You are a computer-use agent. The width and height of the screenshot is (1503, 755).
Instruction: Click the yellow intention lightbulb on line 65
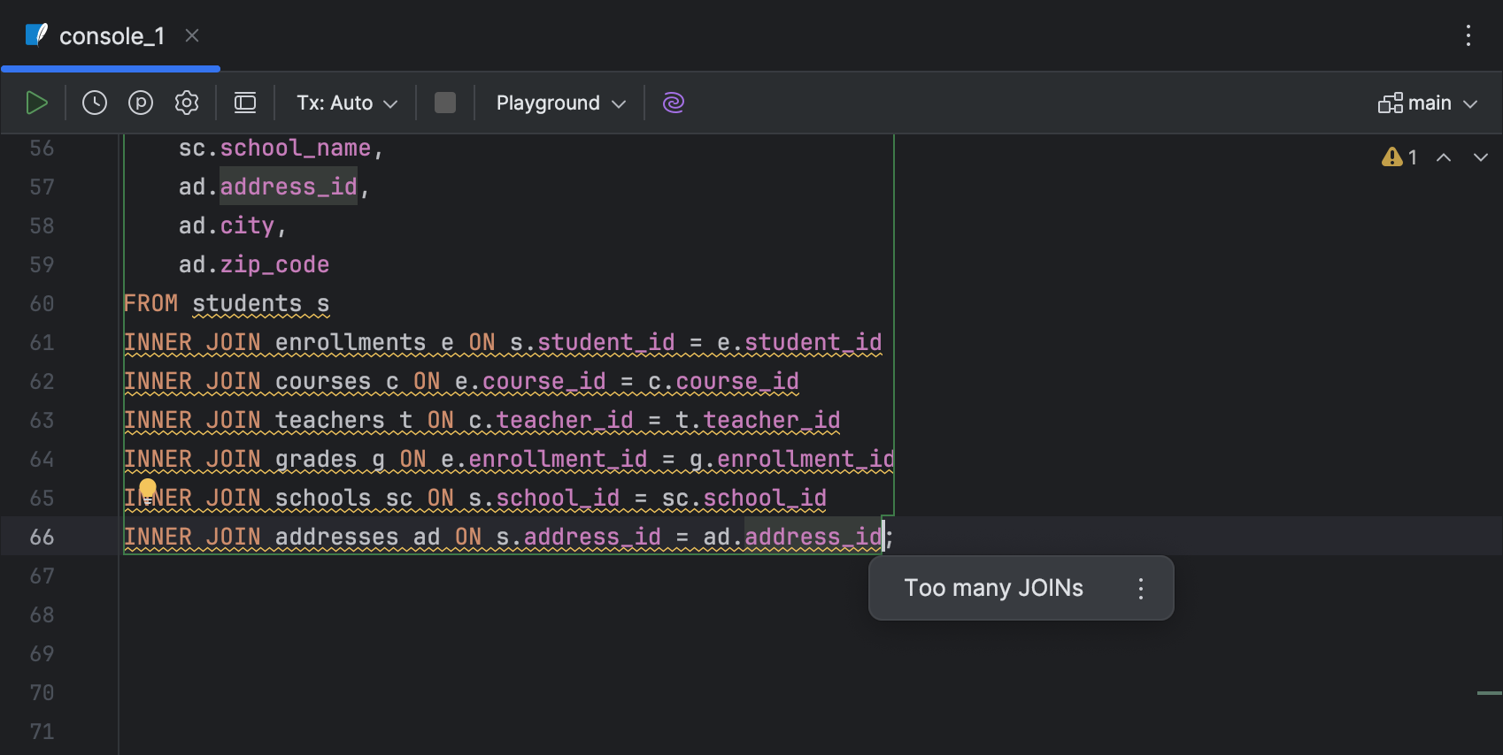click(x=148, y=489)
